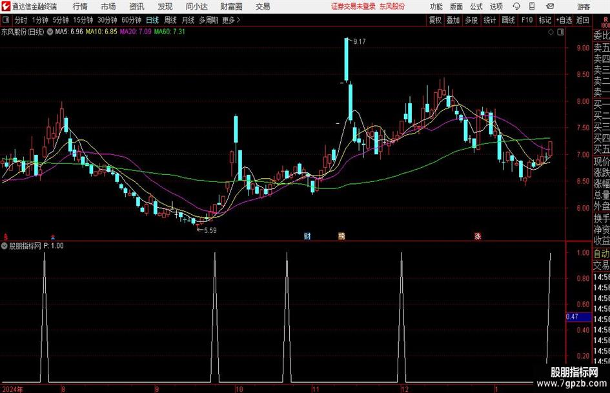Open the 发现 menu
The height and width of the screenshot is (393, 610).
click(x=165, y=6)
